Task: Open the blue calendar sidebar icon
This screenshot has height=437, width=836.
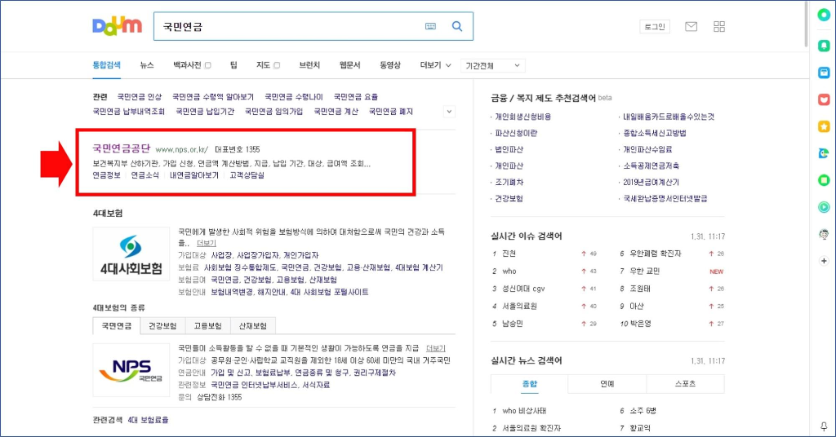Action: click(824, 73)
